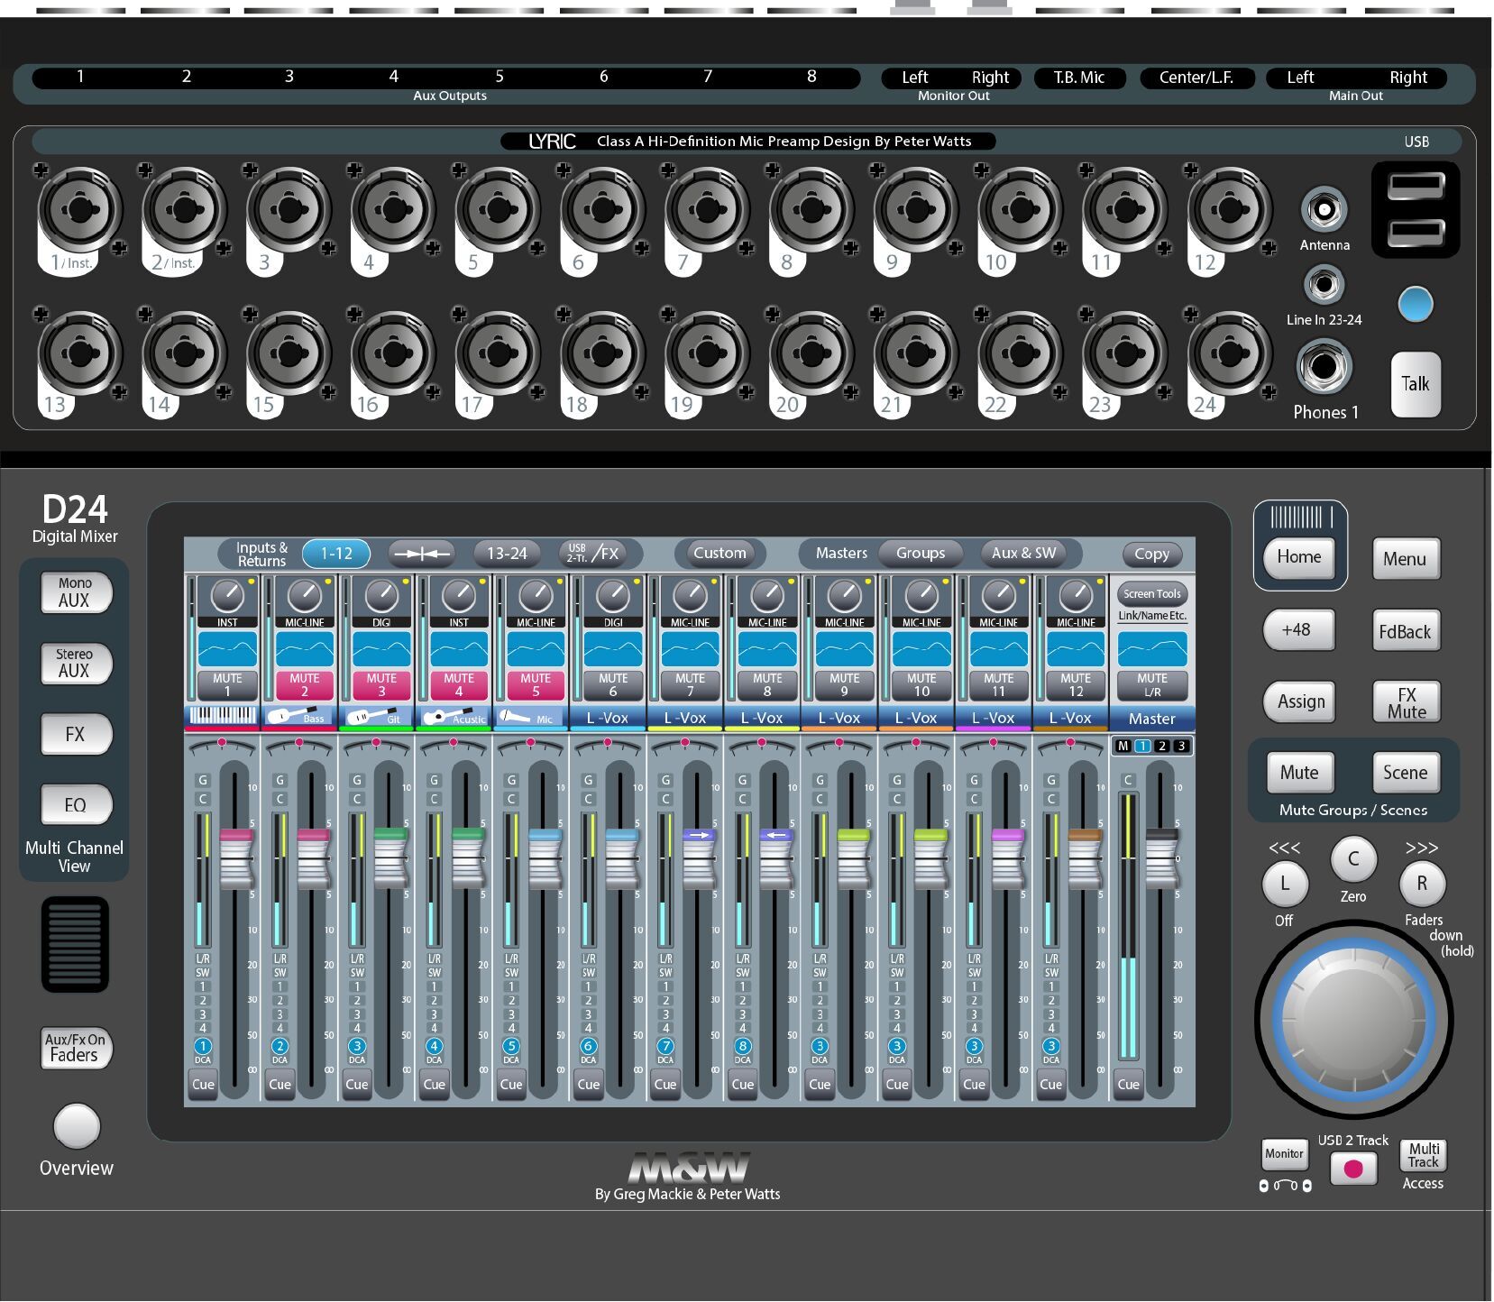
Task: Switch to the Groups tab
Action: coord(921,553)
